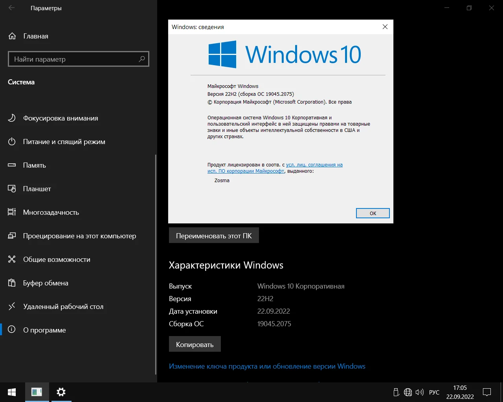Open the clock showing 17:05
The height and width of the screenshot is (402, 503).
click(460, 392)
